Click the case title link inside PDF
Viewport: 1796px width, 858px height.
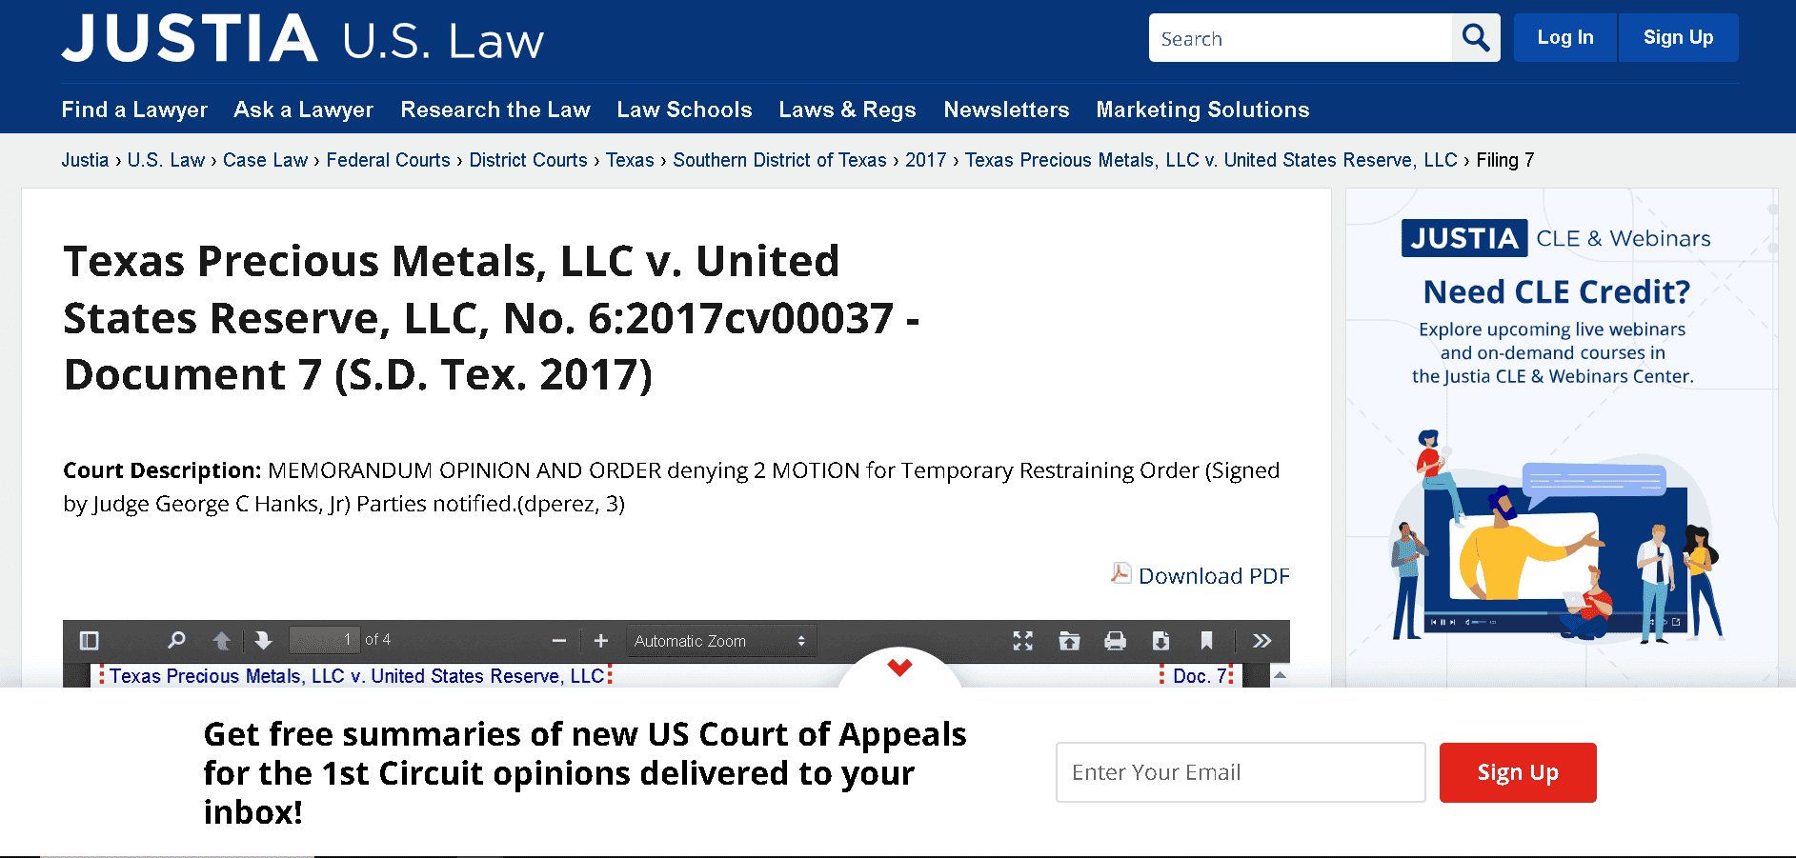point(356,676)
